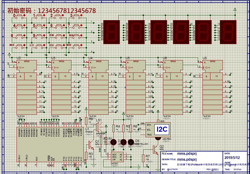Select the Q2 NPN transistor
The height and width of the screenshot is (174, 250).
(x=155, y=150)
